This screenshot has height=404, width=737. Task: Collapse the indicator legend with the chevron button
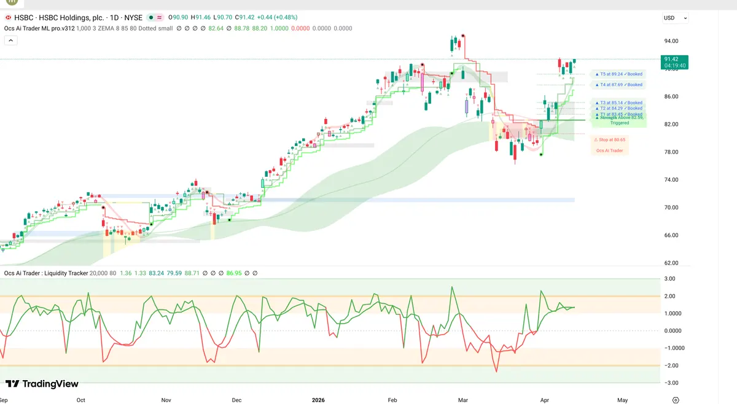pyautogui.click(x=11, y=41)
